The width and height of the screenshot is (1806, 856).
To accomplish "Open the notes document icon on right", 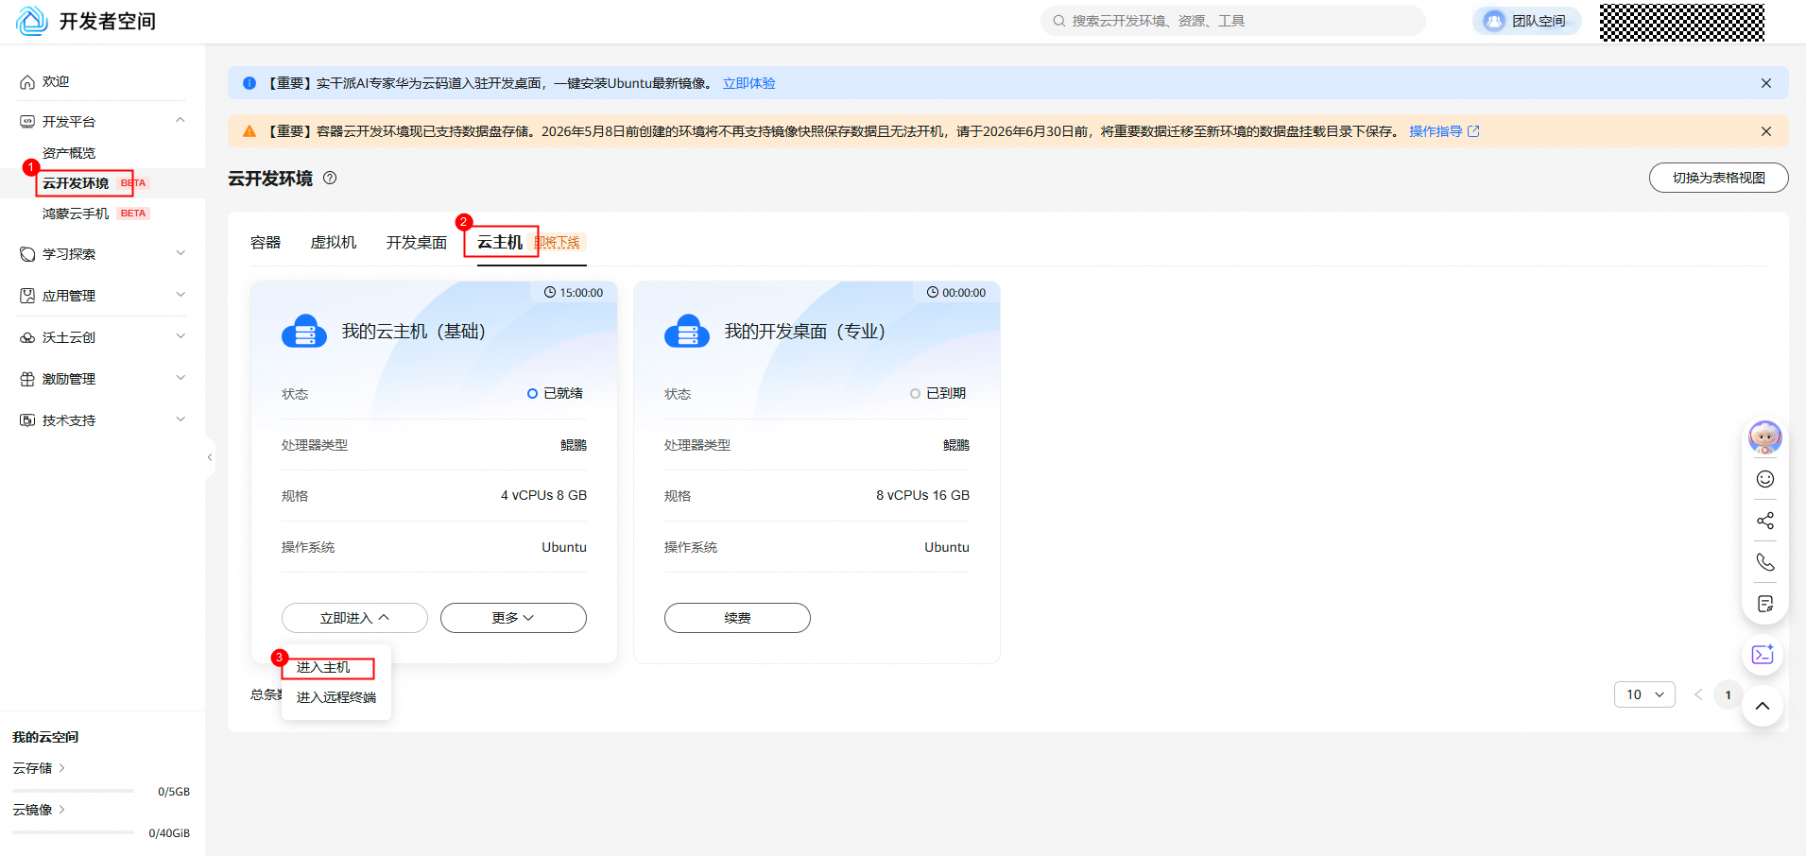I will coord(1764,604).
